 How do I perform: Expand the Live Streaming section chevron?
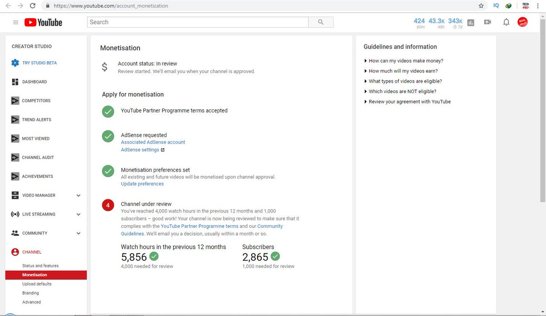(78, 214)
